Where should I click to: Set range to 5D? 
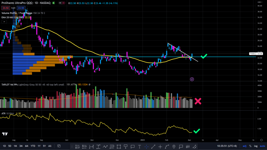pyautogui.click(x=10, y=146)
